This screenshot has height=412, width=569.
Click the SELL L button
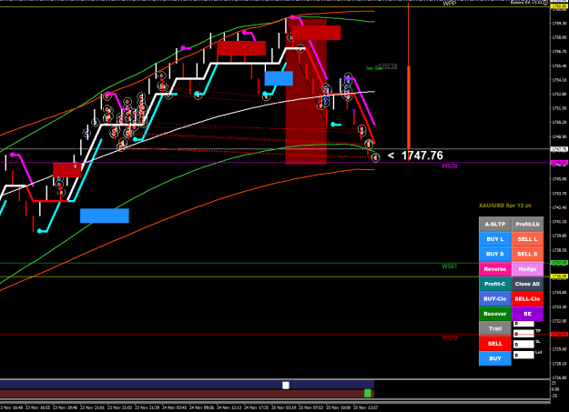click(x=527, y=239)
